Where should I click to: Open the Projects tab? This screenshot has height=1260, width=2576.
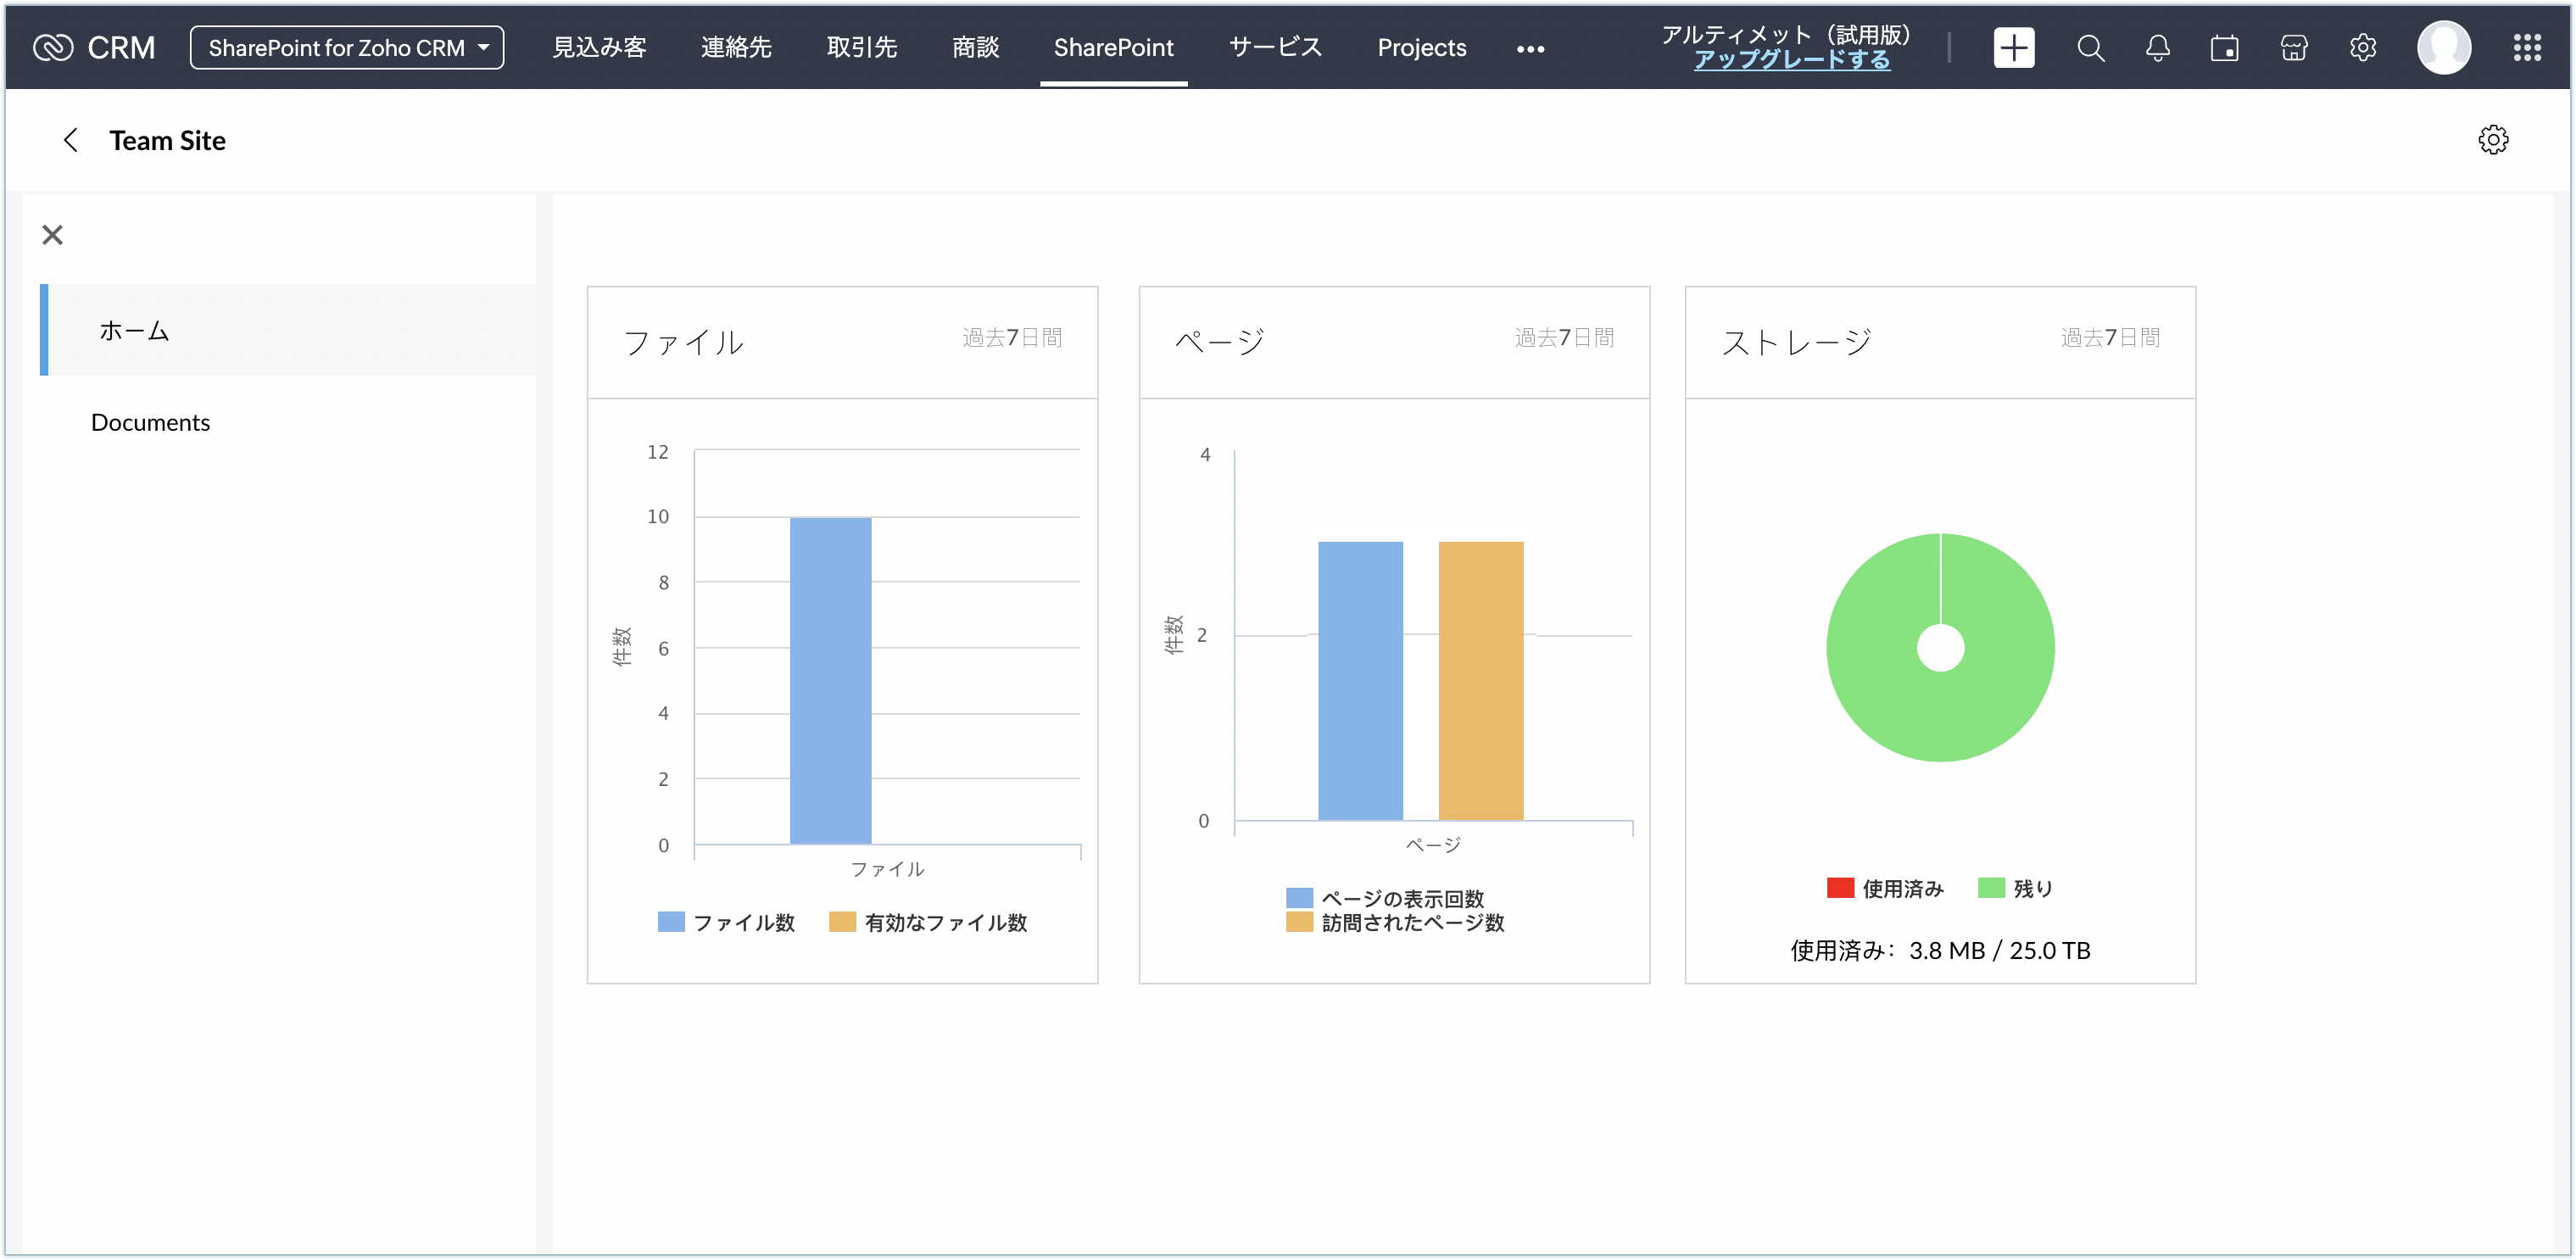1421,47
